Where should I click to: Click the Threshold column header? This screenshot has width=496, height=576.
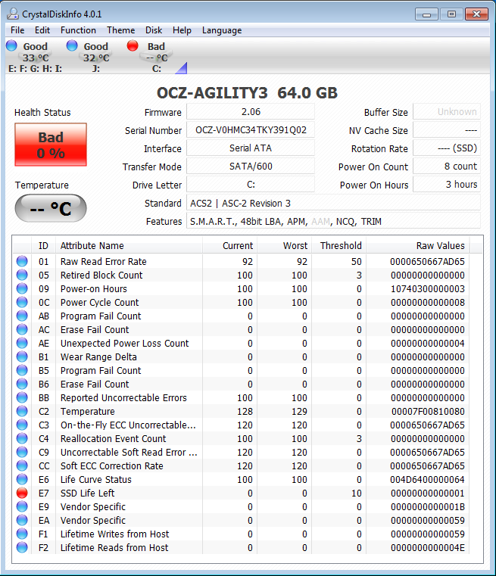point(338,246)
